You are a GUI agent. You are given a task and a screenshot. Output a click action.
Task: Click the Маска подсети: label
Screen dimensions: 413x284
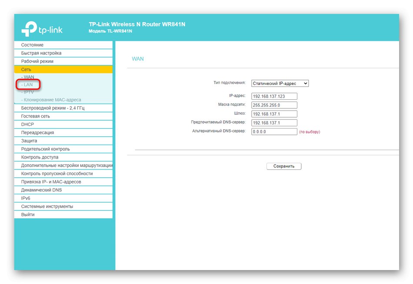click(232, 104)
